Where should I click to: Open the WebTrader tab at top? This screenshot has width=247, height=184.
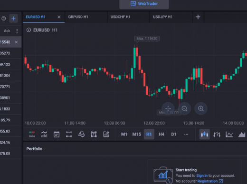144,4
